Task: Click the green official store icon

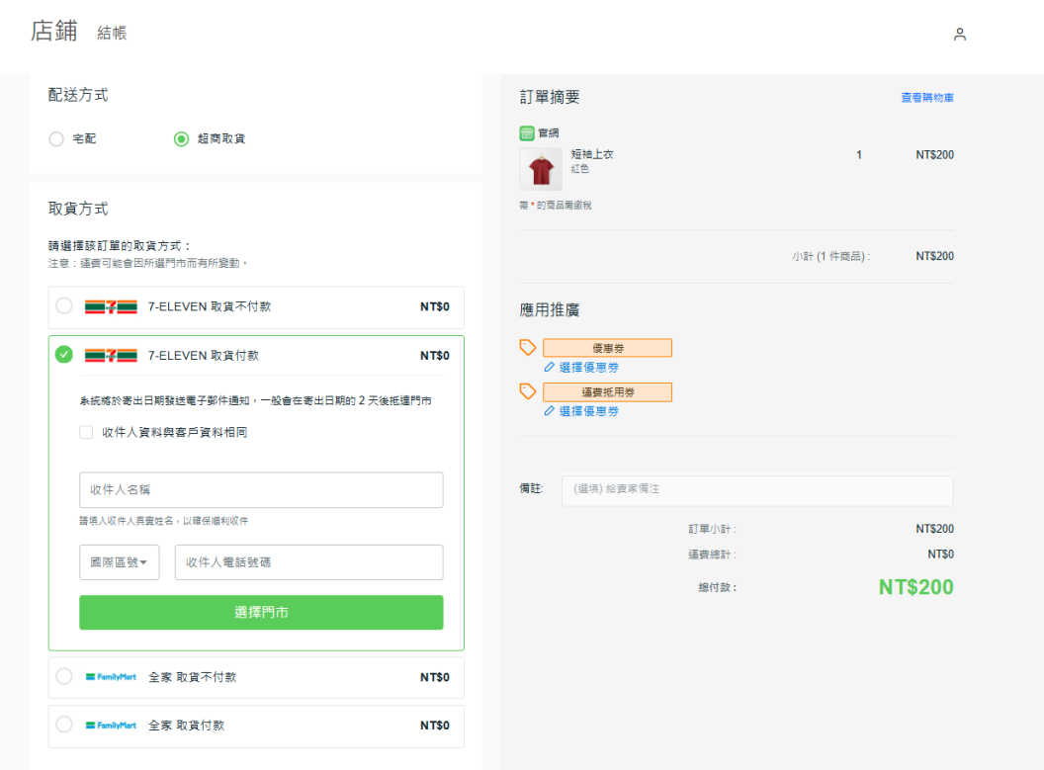Action: [527, 133]
